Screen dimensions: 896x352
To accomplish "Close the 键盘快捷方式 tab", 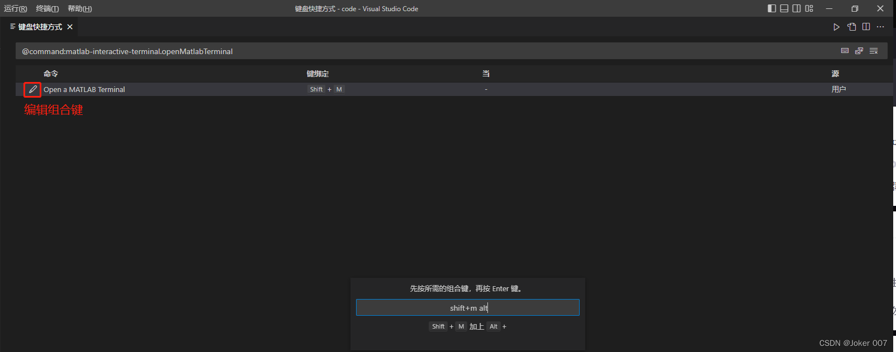I will (x=70, y=27).
